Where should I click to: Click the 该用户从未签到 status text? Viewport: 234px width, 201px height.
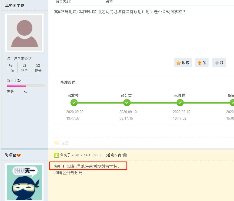click(19, 58)
